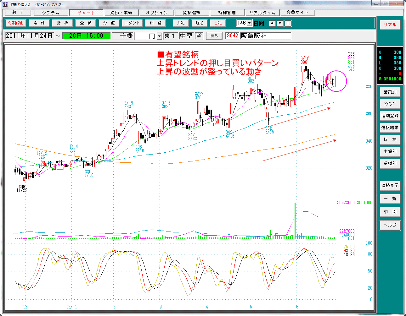Click the list lines icon button
The height and width of the screenshot is (316, 406).
click(x=288, y=23)
